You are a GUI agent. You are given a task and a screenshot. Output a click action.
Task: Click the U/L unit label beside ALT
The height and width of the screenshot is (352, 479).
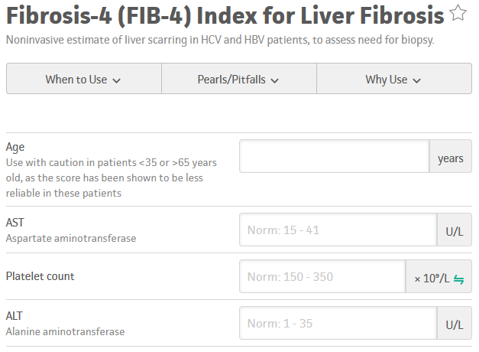(454, 324)
